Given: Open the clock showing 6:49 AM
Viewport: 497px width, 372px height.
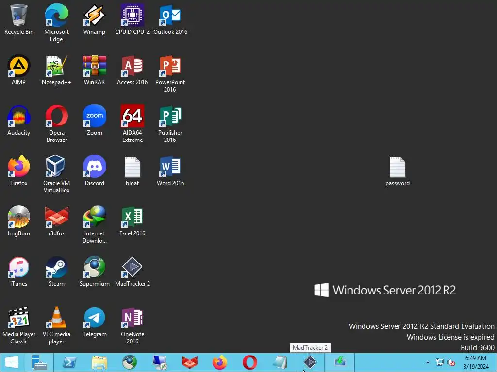Looking at the screenshot, I should tap(476, 362).
